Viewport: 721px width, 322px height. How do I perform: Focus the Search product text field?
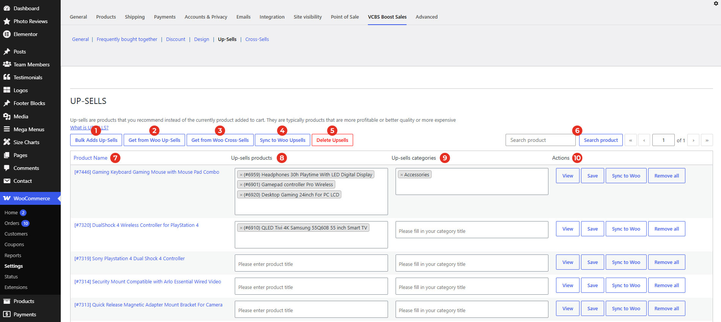[x=540, y=140]
